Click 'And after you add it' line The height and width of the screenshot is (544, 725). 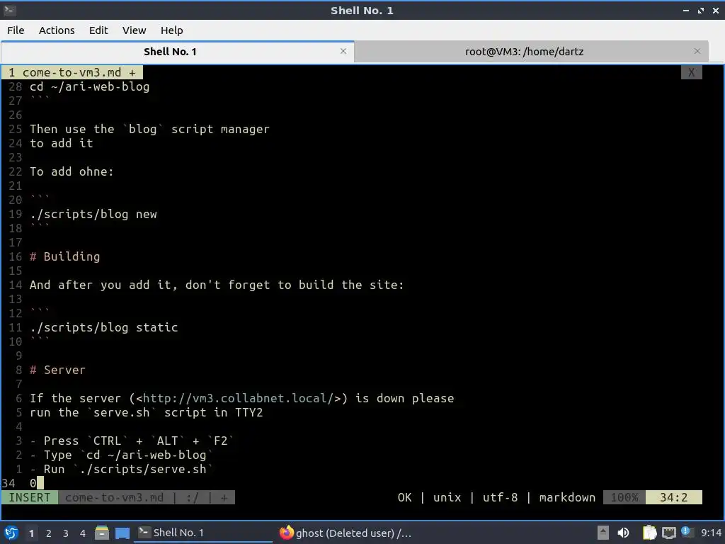[x=217, y=285]
